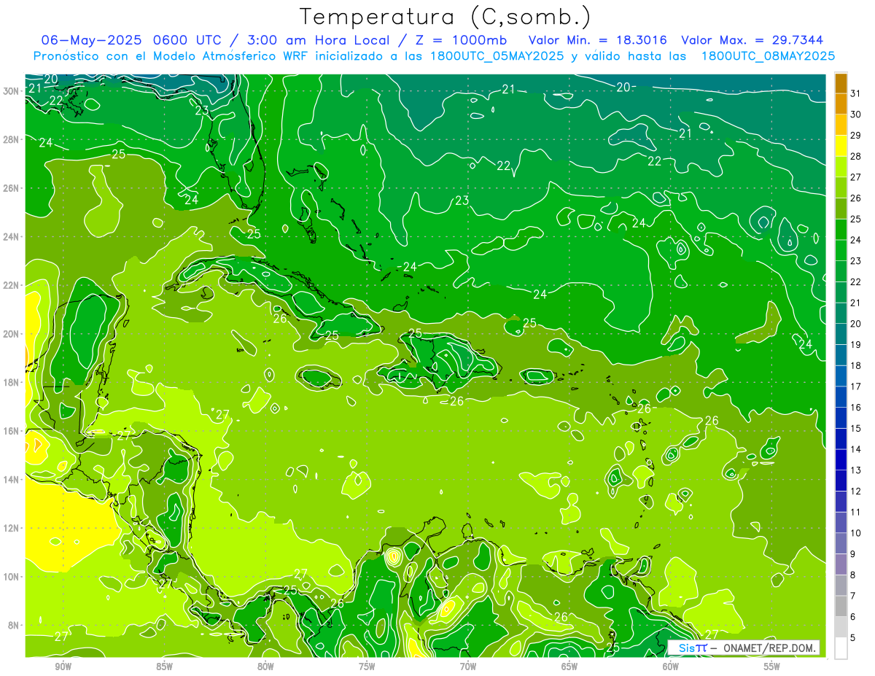Click the orange legend swatch between 30 and 31
This screenshot has width=875, height=676.
[x=841, y=104]
